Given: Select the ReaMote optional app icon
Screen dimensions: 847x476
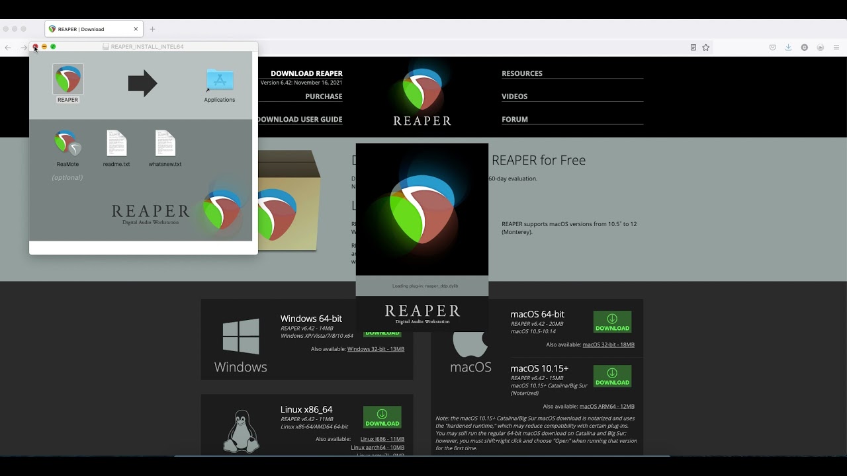Looking at the screenshot, I should click(x=67, y=143).
